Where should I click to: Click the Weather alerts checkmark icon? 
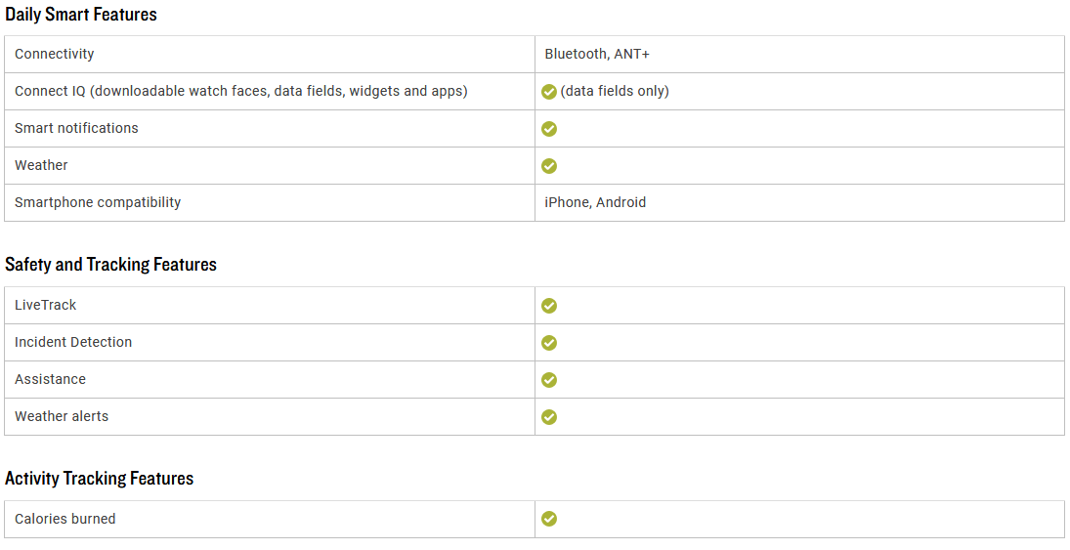tap(548, 417)
